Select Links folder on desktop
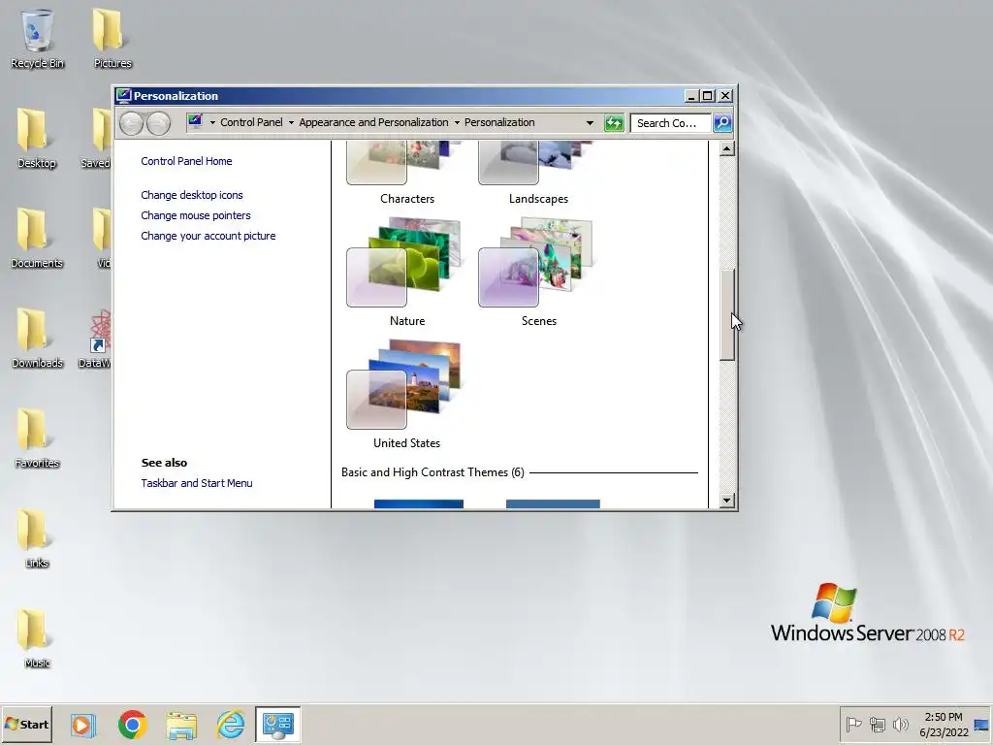This screenshot has width=993, height=745. pos(37,538)
